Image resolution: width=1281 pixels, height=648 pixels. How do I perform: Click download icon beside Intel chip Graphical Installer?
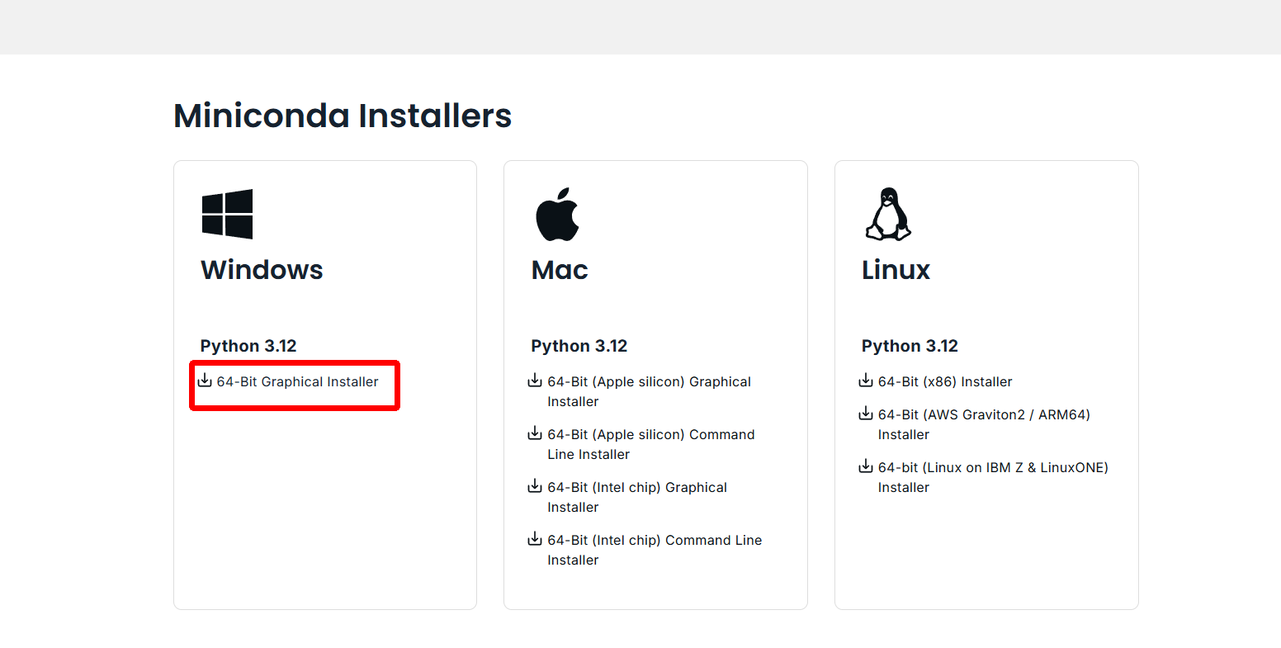(x=535, y=486)
